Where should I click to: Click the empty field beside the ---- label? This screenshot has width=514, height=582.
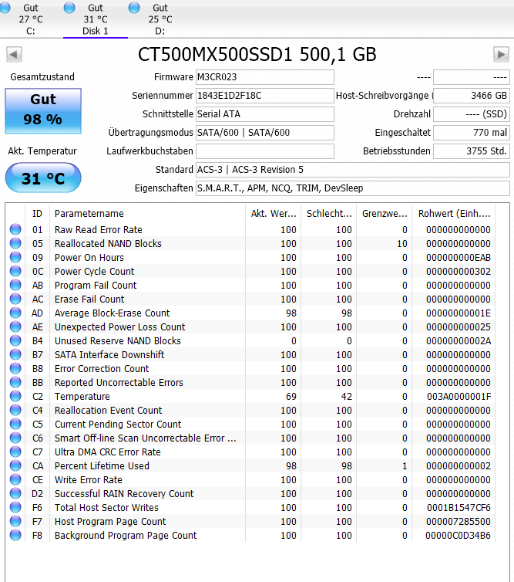pyautogui.click(x=472, y=77)
